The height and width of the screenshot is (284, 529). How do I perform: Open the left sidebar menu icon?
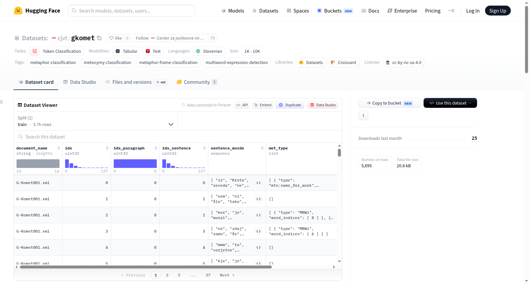coord(2,102)
